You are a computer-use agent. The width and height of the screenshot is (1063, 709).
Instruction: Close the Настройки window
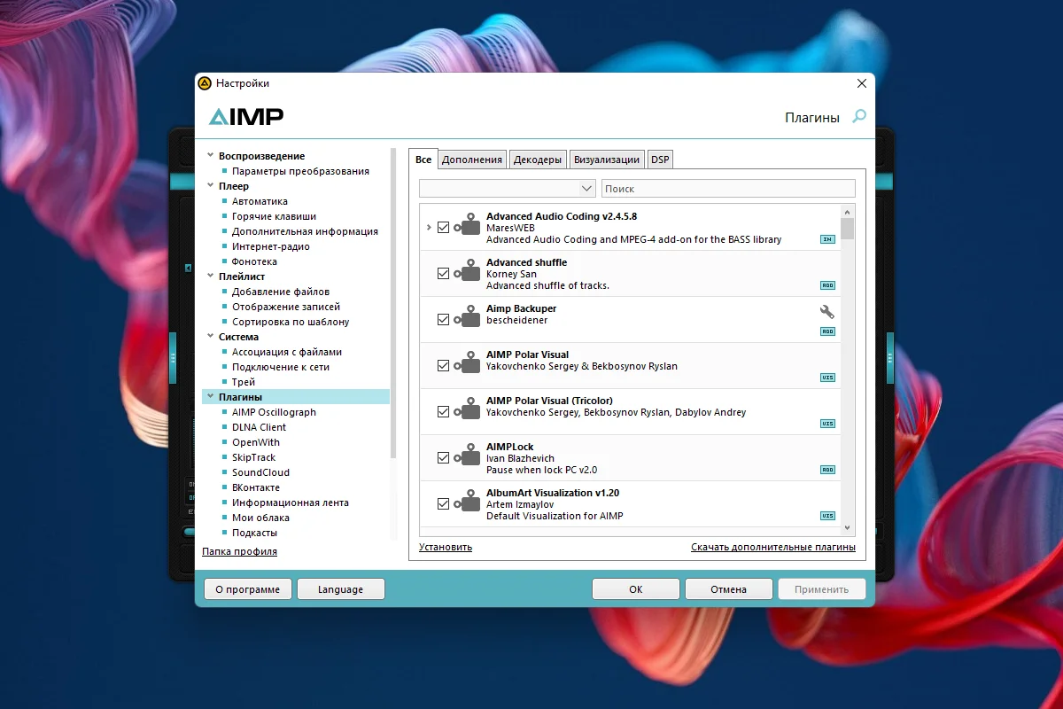(861, 83)
